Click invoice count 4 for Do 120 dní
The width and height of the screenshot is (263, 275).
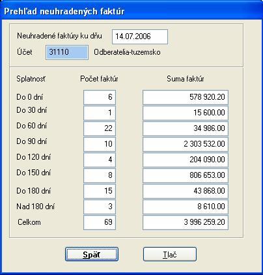click(x=100, y=160)
